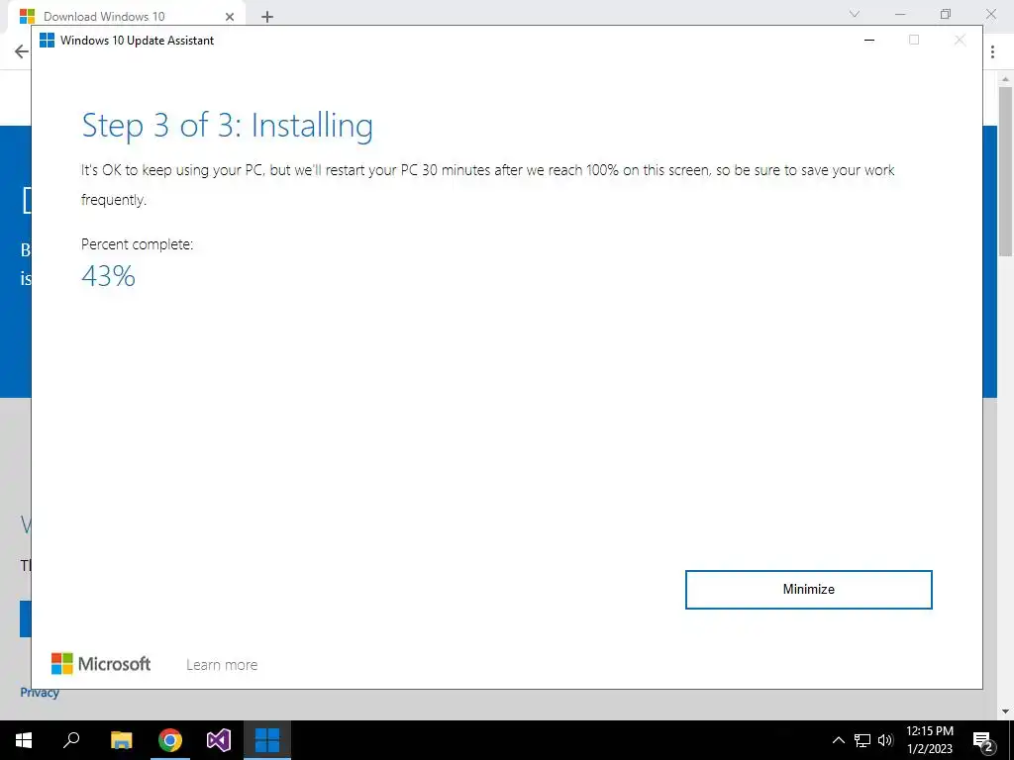The width and height of the screenshot is (1014, 760).
Task: Click the Minimize button in Update Assistant
Action: 808,590
